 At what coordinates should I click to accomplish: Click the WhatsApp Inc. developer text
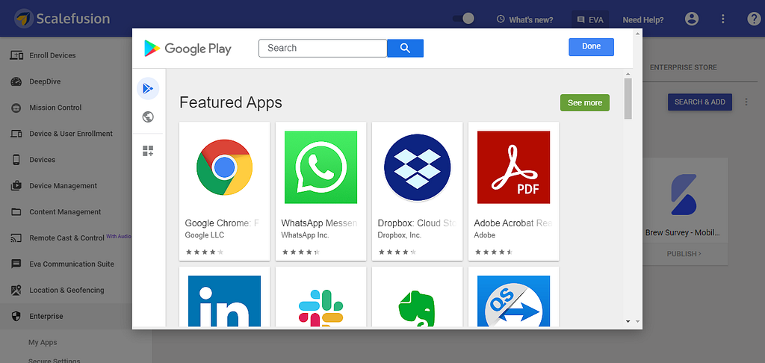tap(306, 235)
